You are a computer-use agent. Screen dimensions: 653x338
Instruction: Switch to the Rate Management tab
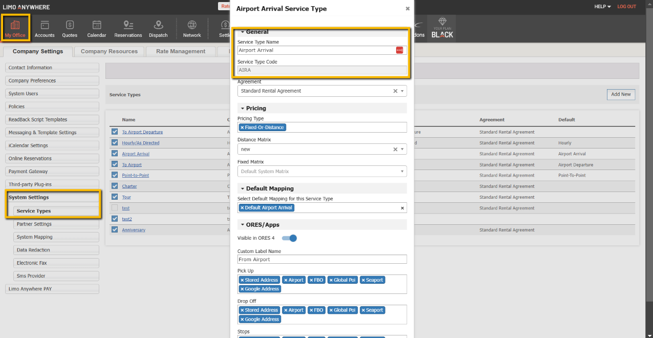[x=181, y=51]
